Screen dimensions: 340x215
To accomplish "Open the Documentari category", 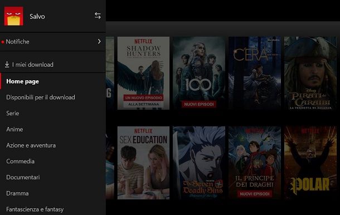I will pos(23,177).
